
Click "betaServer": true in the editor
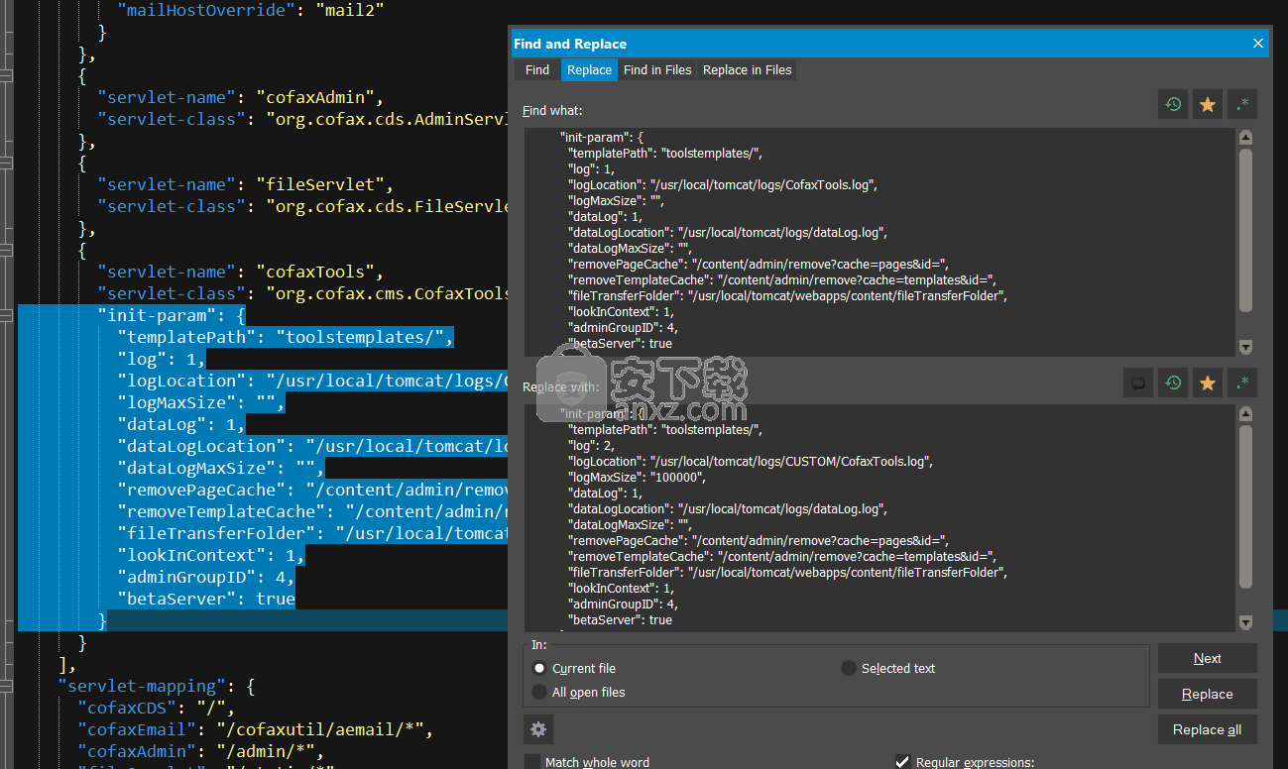tap(205, 599)
